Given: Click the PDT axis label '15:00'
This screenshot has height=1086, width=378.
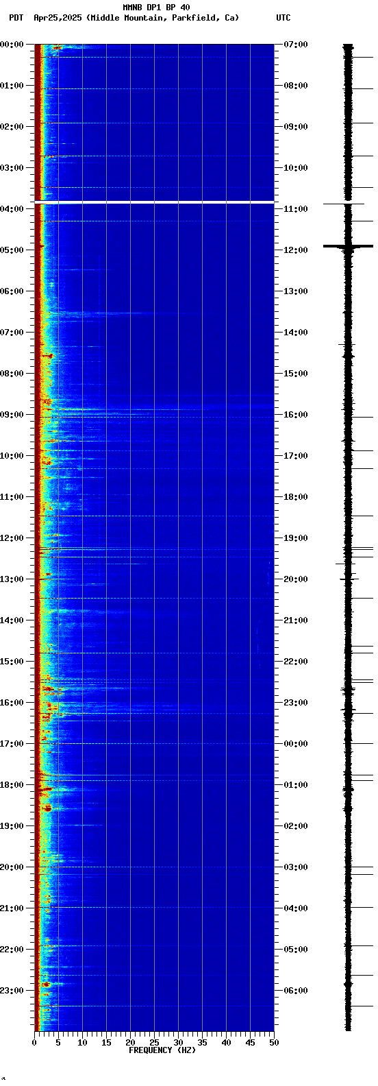Looking at the screenshot, I should point(12,662).
